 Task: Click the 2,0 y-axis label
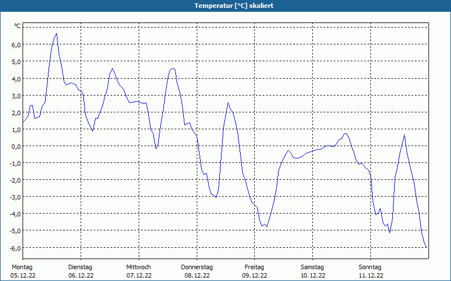click(x=16, y=112)
